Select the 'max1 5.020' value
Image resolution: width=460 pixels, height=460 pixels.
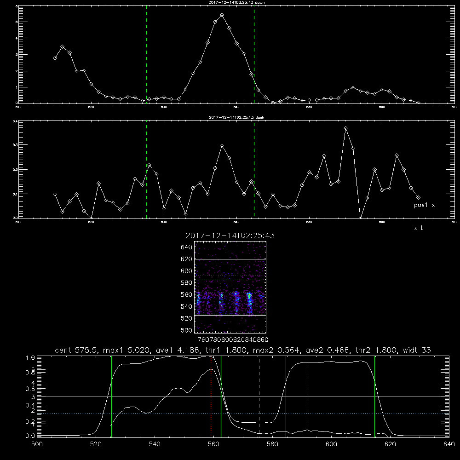point(125,350)
